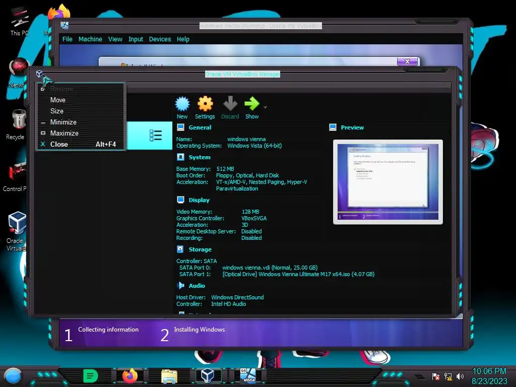Close the Install Windows dialog in VM
The height and width of the screenshot is (387, 516).
407,61
